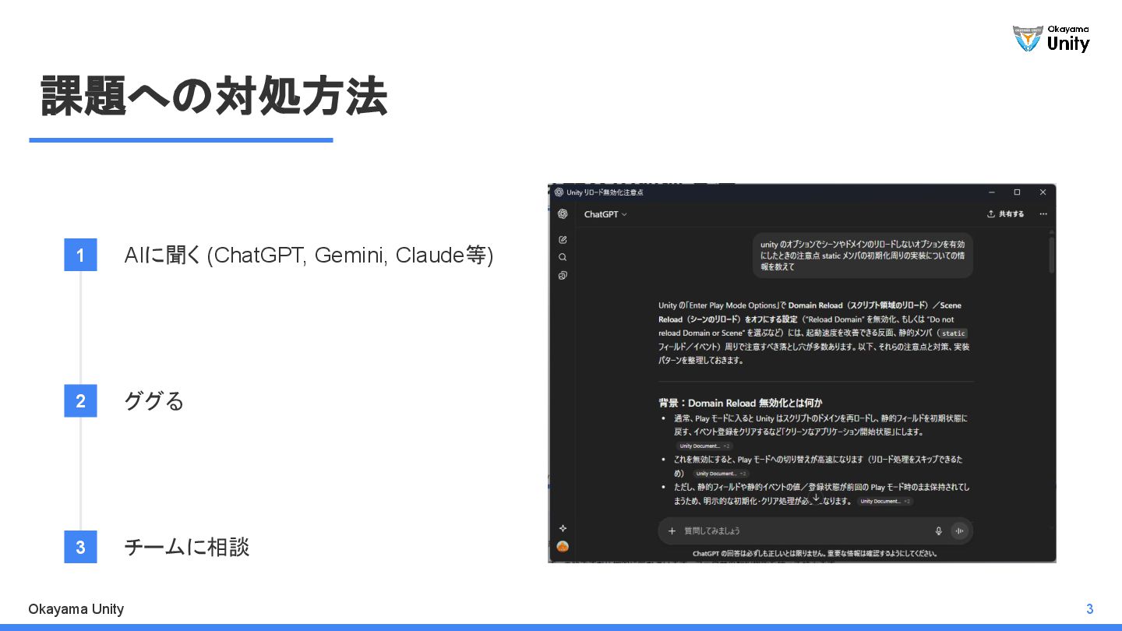The width and height of the screenshot is (1122, 631).
Task: Start voice mode with the waveform button
Action: 960,531
